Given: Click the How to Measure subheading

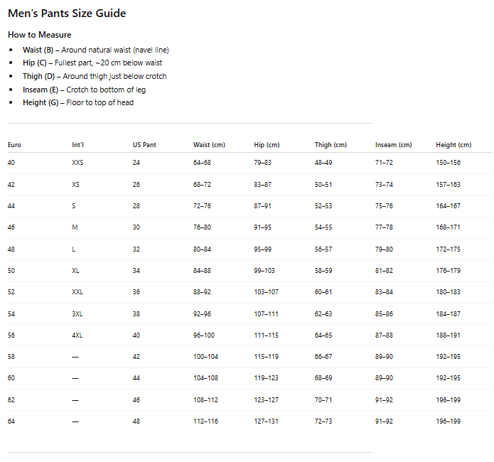Looking at the screenshot, I should click(39, 35).
